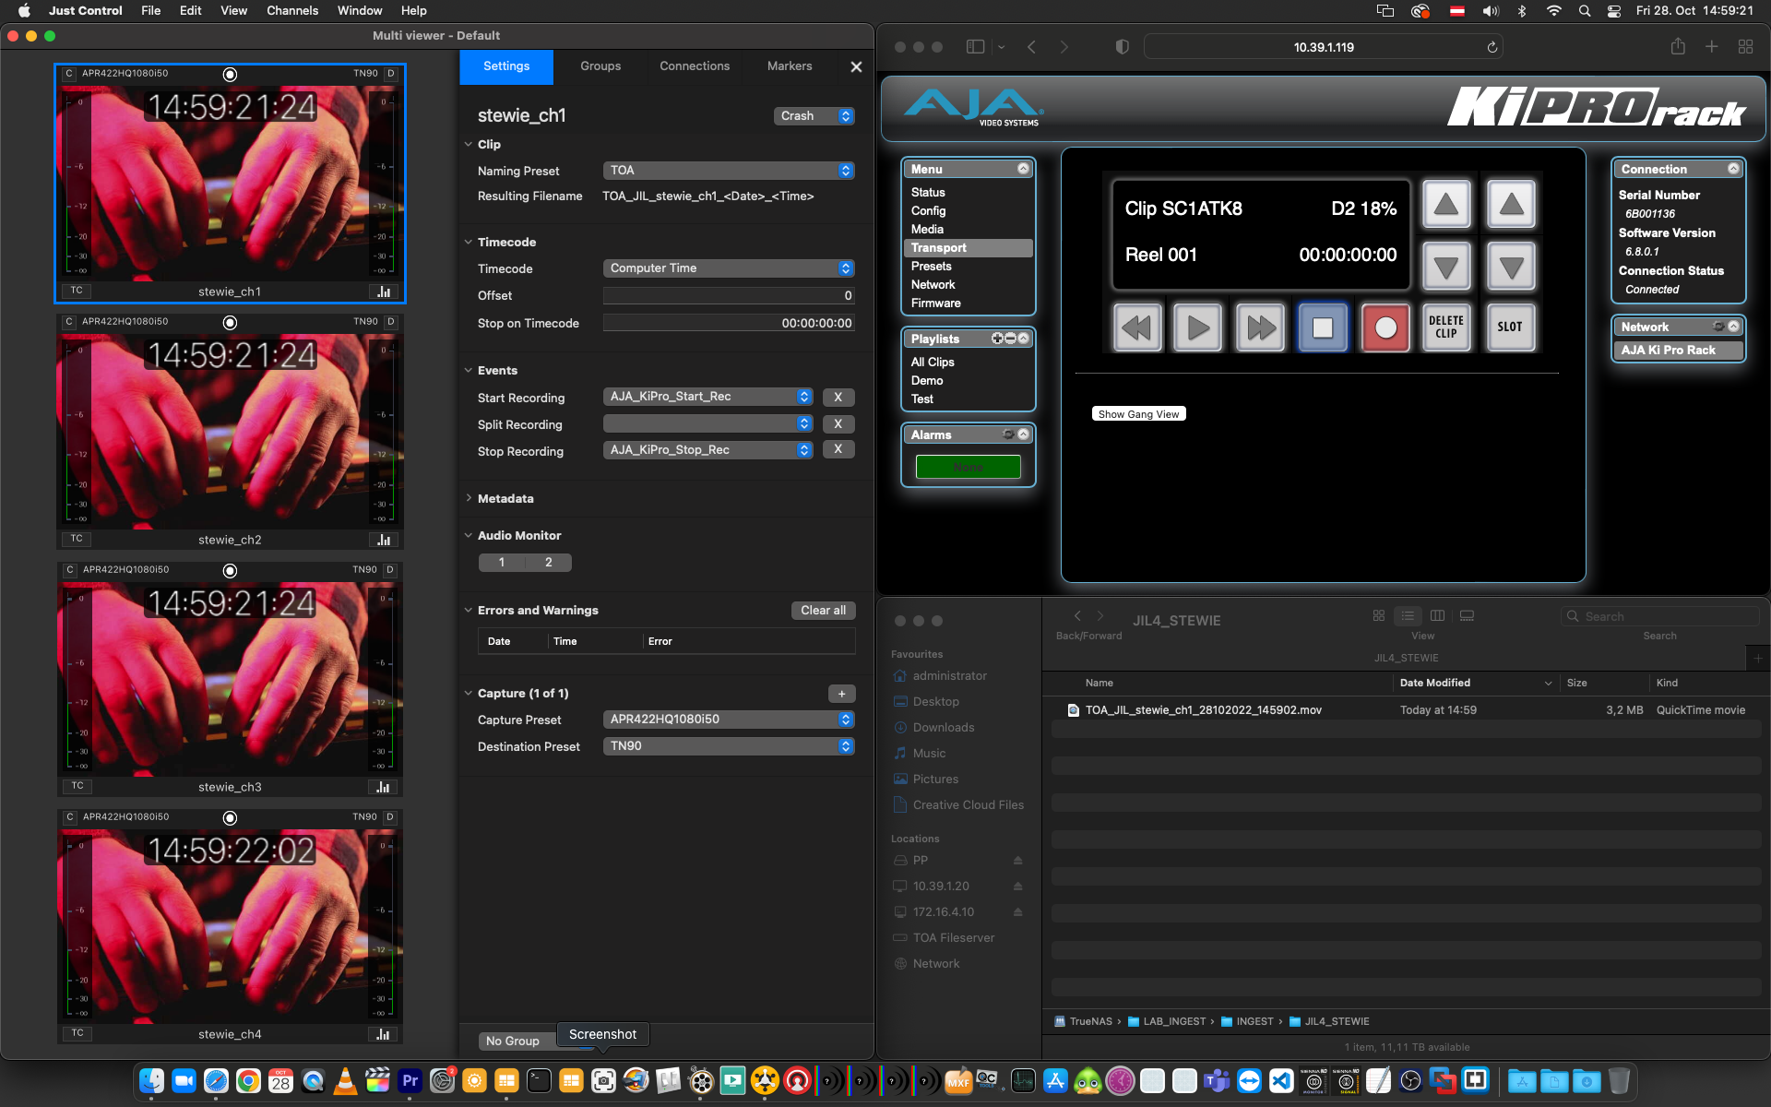The width and height of the screenshot is (1771, 1107).
Task: Click the blue stop button in KiPro
Action: pos(1323,327)
